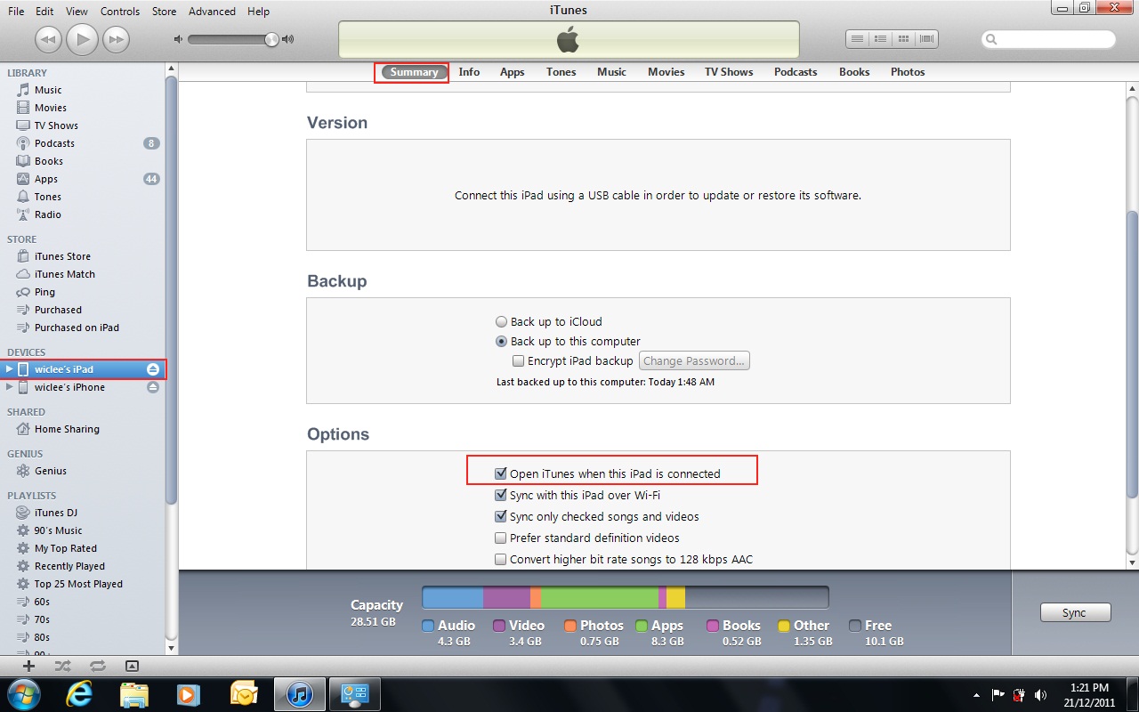Click the Sync button
Image resolution: width=1139 pixels, height=712 pixels.
pos(1075,612)
